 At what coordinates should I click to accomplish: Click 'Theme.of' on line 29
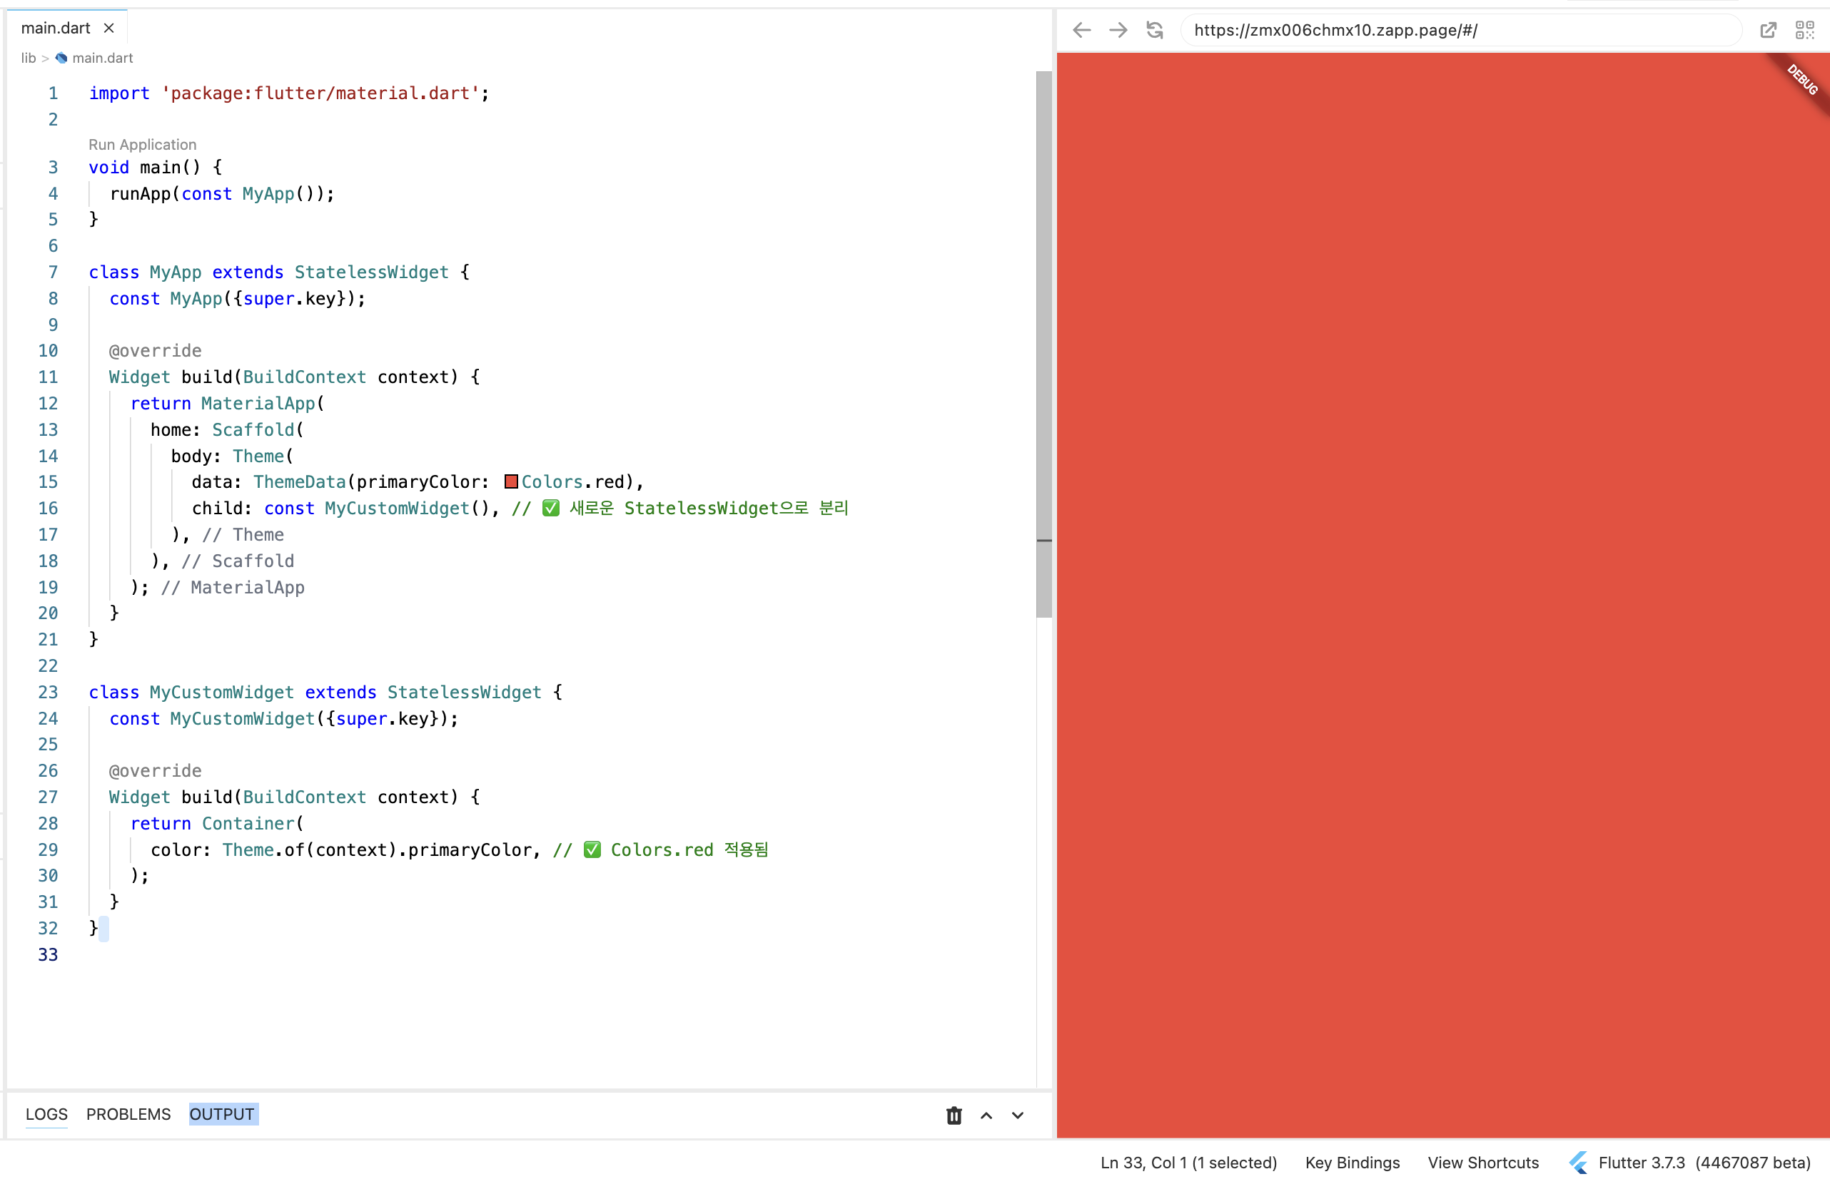264,849
